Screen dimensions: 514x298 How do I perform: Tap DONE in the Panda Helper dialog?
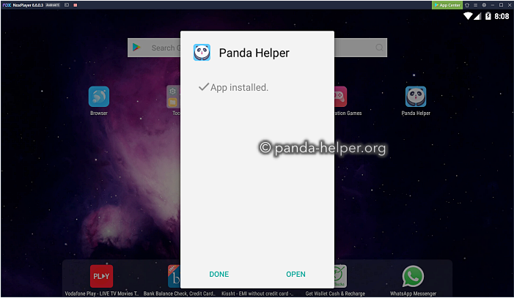point(219,274)
